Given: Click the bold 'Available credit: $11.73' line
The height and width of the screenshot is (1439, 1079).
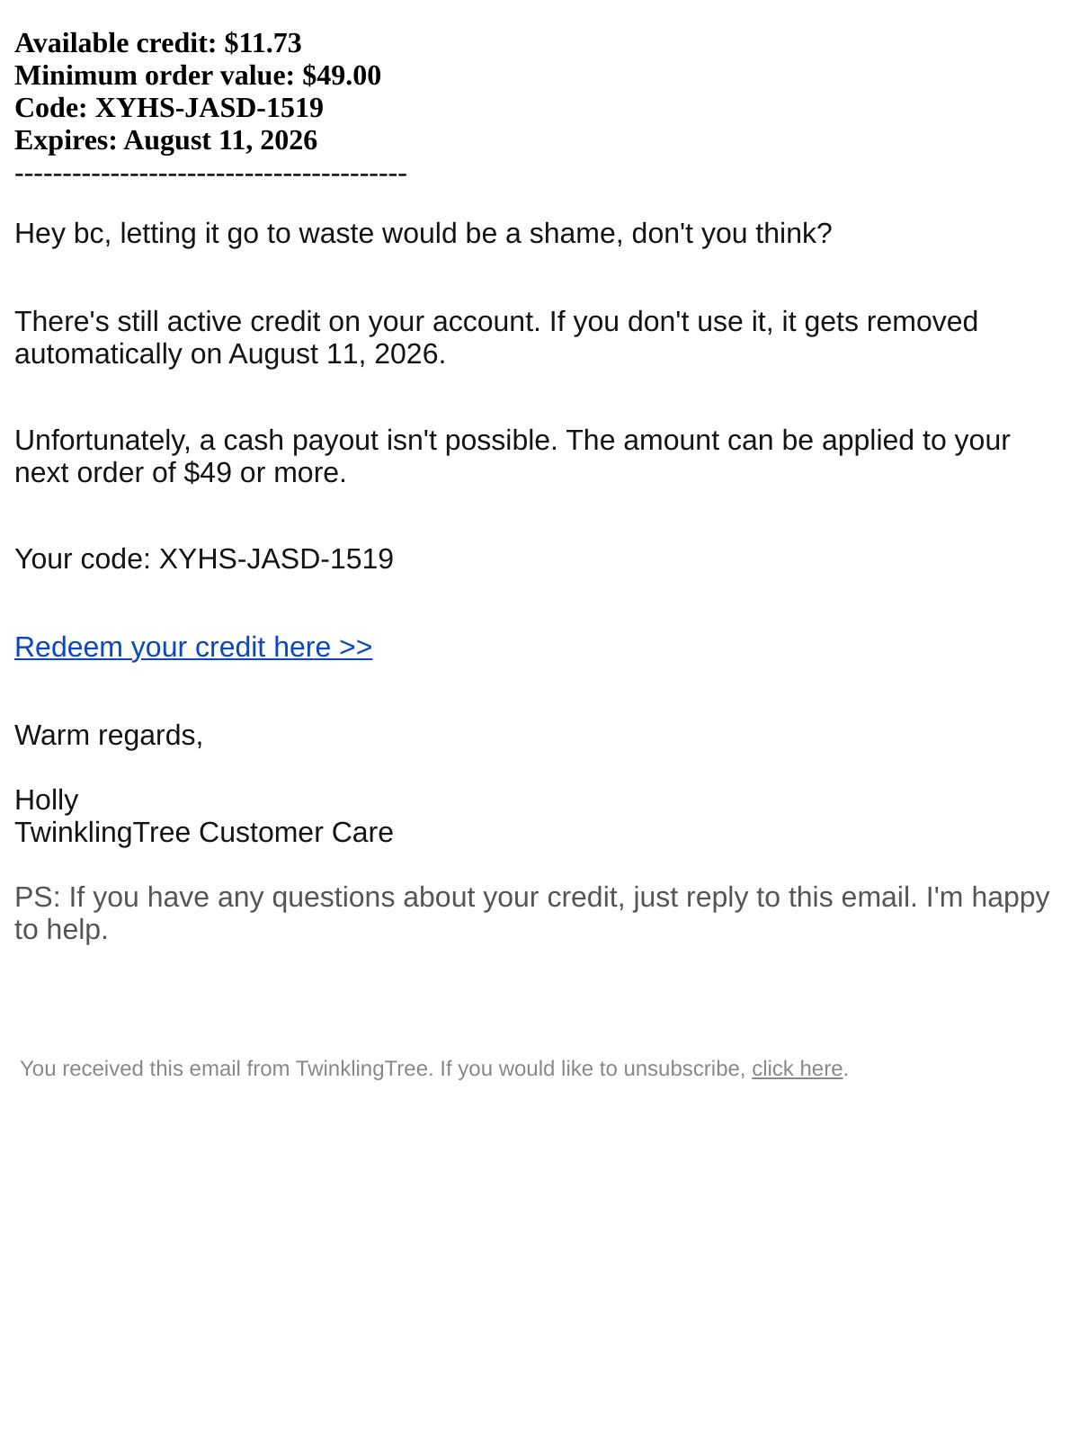Looking at the screenshot, I should click(158, 43).
